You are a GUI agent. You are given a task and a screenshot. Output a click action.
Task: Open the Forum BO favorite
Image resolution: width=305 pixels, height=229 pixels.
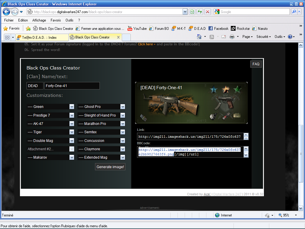point(159,28)
